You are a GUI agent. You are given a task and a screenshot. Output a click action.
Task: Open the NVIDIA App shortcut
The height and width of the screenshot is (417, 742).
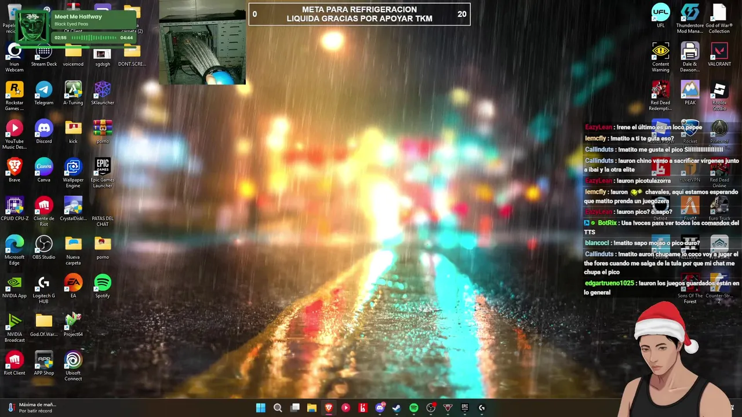(14, 287)
